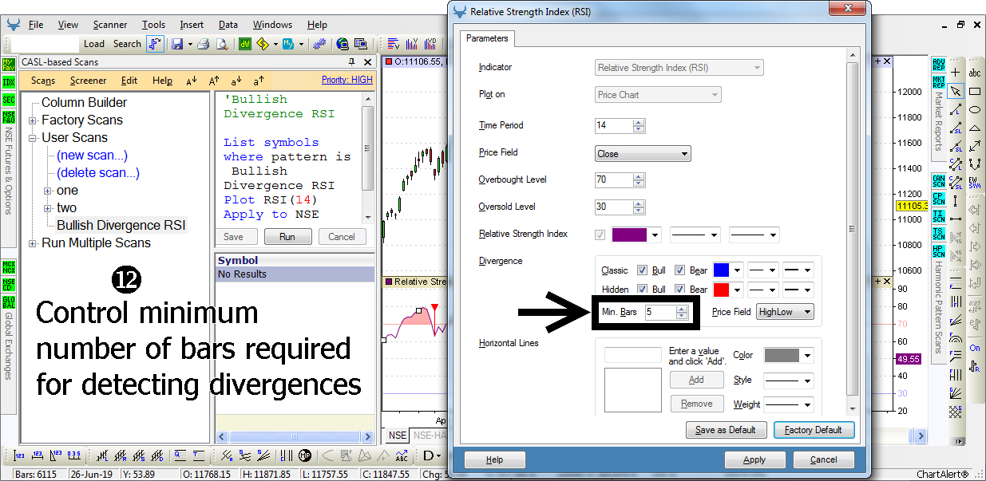This screenshot has height=481, width=986.
Task: Click the Save as Default button
Action: pyautogui.click(x=726, y=430)
